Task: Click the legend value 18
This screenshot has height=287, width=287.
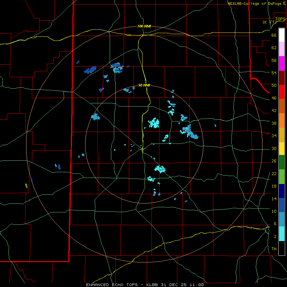Action: pos(274,186)
